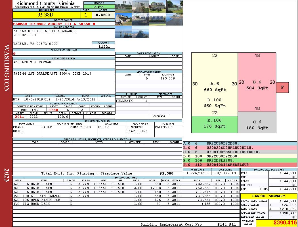Viewport: 298px width, 227px height.
Task: Click OBLDG VALUE amount $26,836
Action: pos(289,205)
